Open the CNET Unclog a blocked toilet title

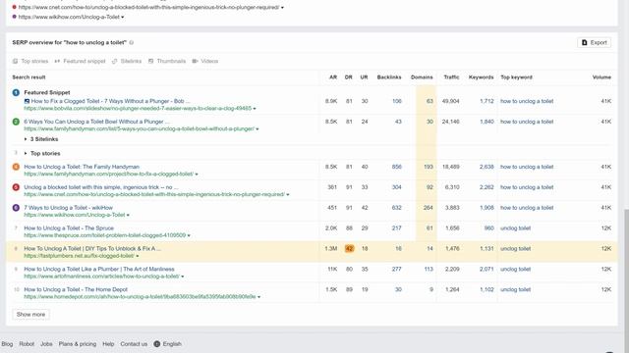[x=101, y=187]
